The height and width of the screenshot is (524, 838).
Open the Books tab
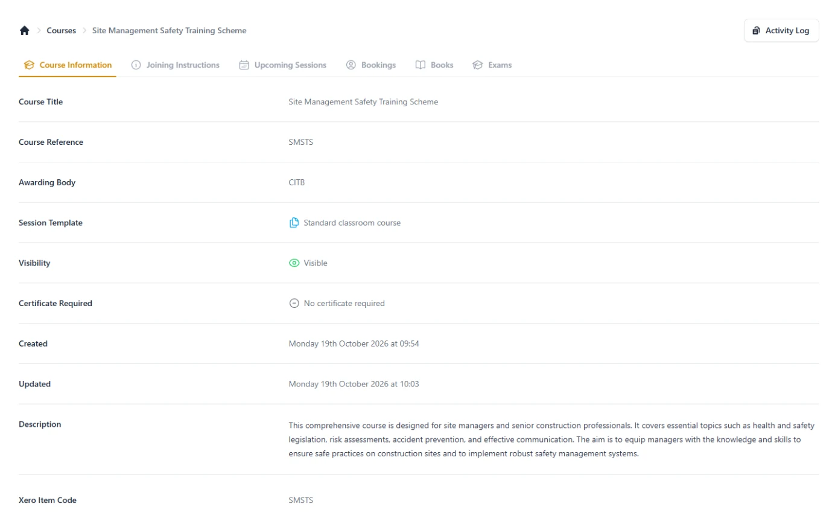click(x=434, y=65)
